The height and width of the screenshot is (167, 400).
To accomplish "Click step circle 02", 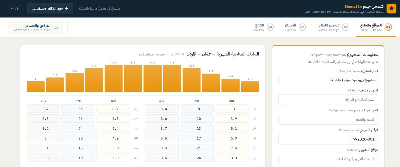I will pyautogui.click(x=346, y=27).
